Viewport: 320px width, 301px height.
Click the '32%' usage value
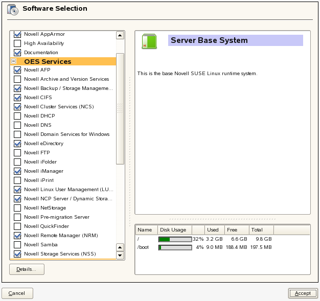point(198,239)
